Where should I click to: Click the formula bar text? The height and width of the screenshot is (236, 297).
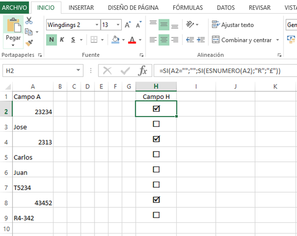click(x=220, y=71)
